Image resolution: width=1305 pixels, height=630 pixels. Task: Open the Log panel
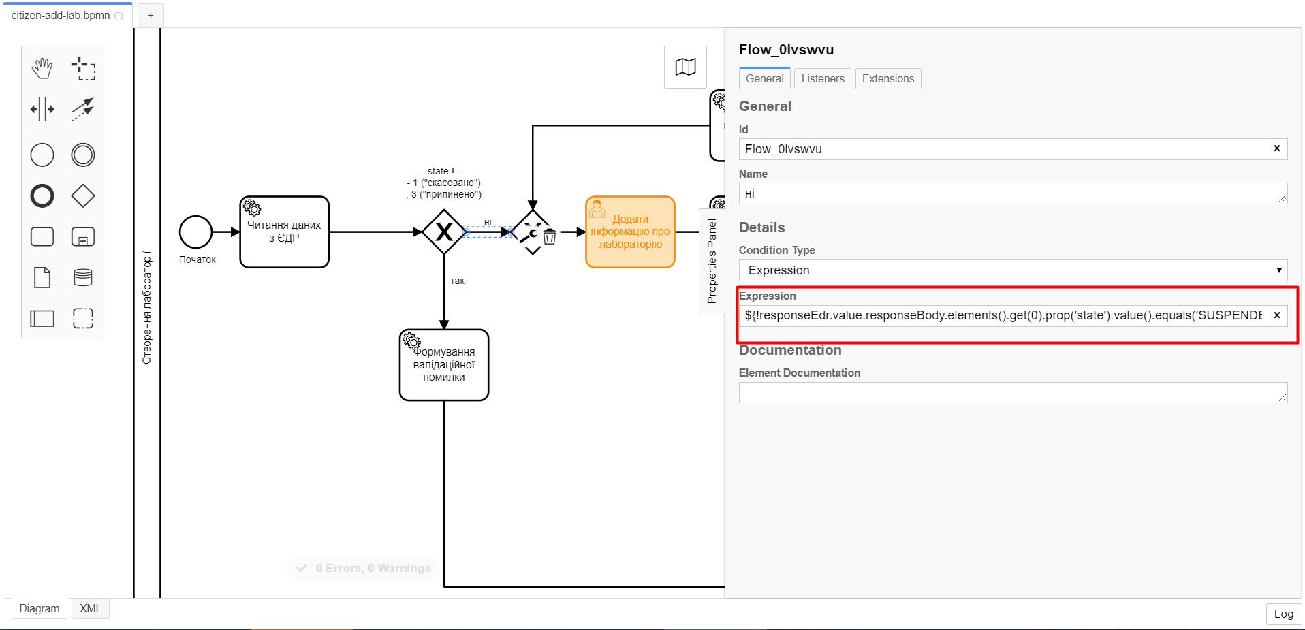[1283, 614]
